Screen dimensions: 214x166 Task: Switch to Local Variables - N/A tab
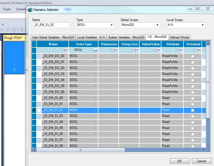pyautogui.click(x=91, y=37)
